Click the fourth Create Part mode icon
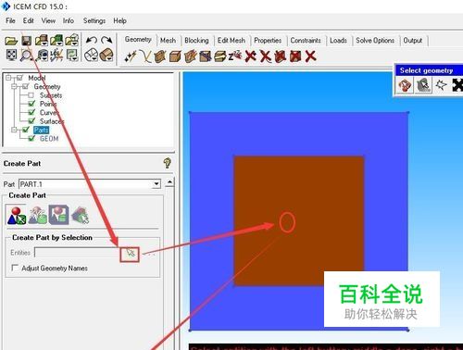Image resolution: width=463 pixels, height=350 pixels. [80, 216]
